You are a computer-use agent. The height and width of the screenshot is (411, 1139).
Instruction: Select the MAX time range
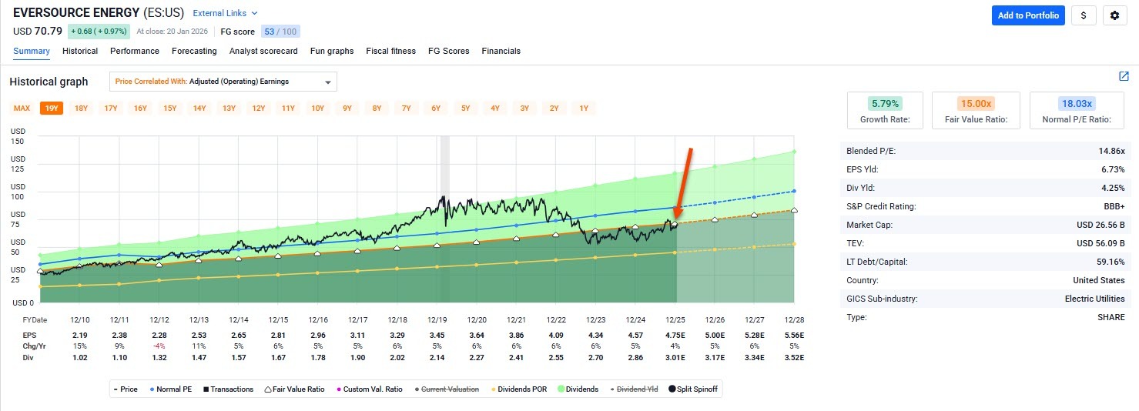pos(22,108)
